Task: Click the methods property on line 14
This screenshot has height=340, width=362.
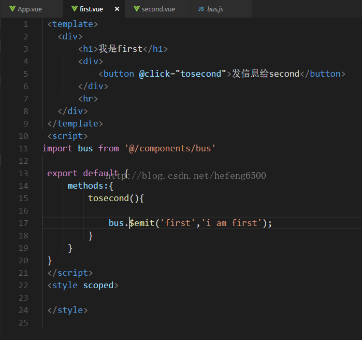Action: [x=85, y=186]
